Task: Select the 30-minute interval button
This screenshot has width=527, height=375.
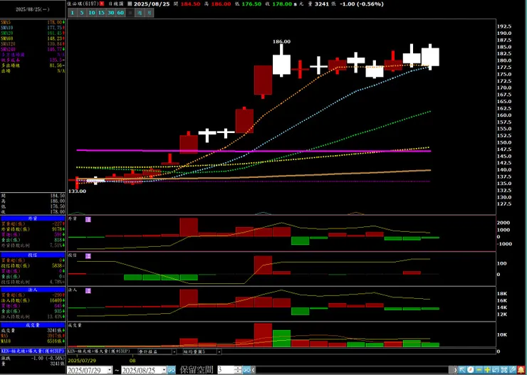Action: click(110, 13)
